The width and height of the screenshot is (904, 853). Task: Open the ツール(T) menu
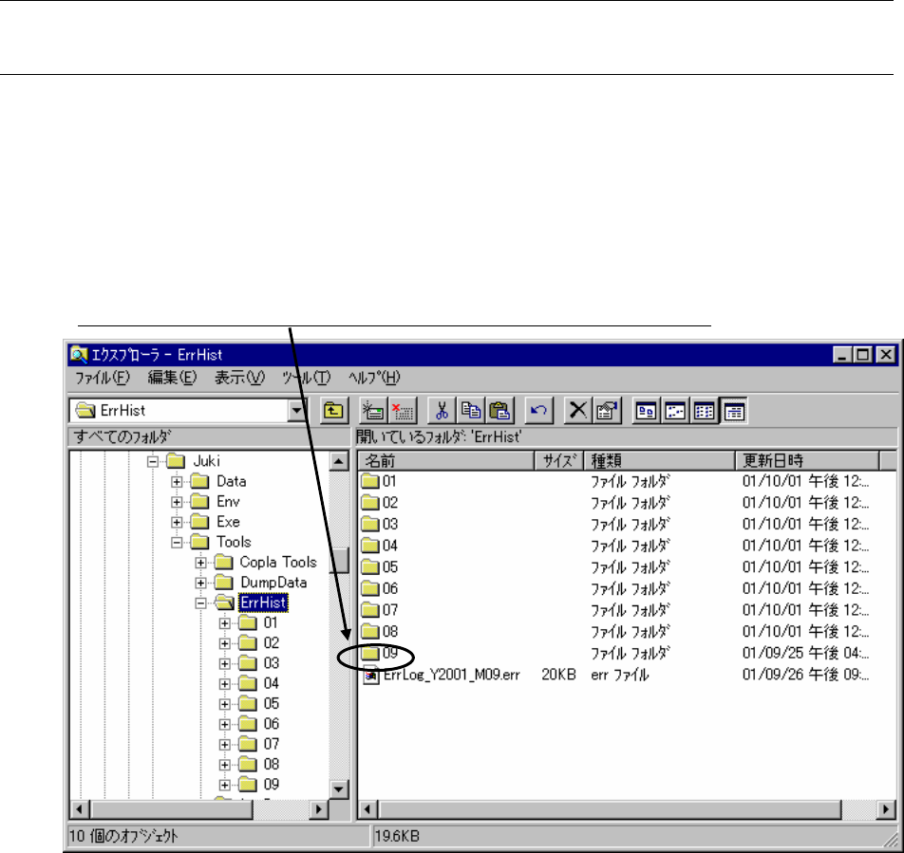pos(306,378)
